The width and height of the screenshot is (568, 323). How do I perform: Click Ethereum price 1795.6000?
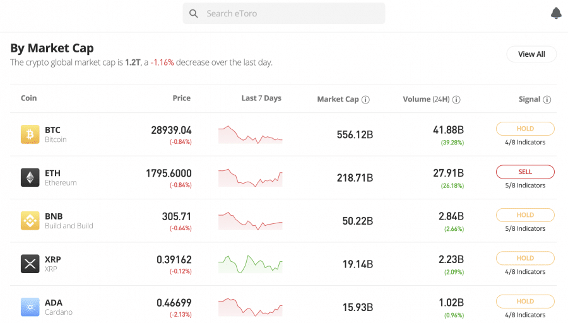click(x=169, y=173)
